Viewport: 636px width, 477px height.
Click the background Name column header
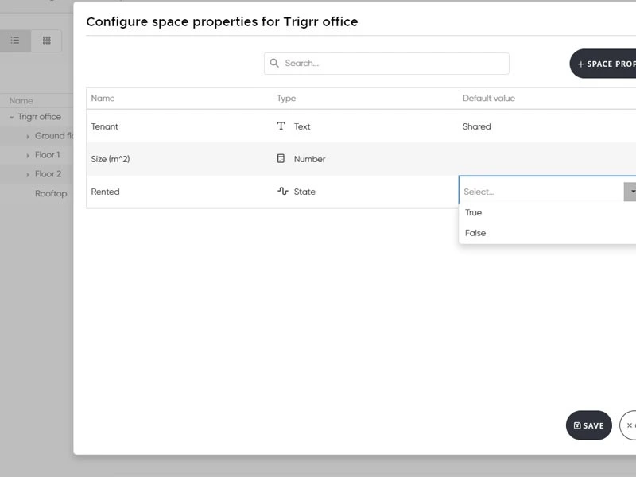click(21, 101)
